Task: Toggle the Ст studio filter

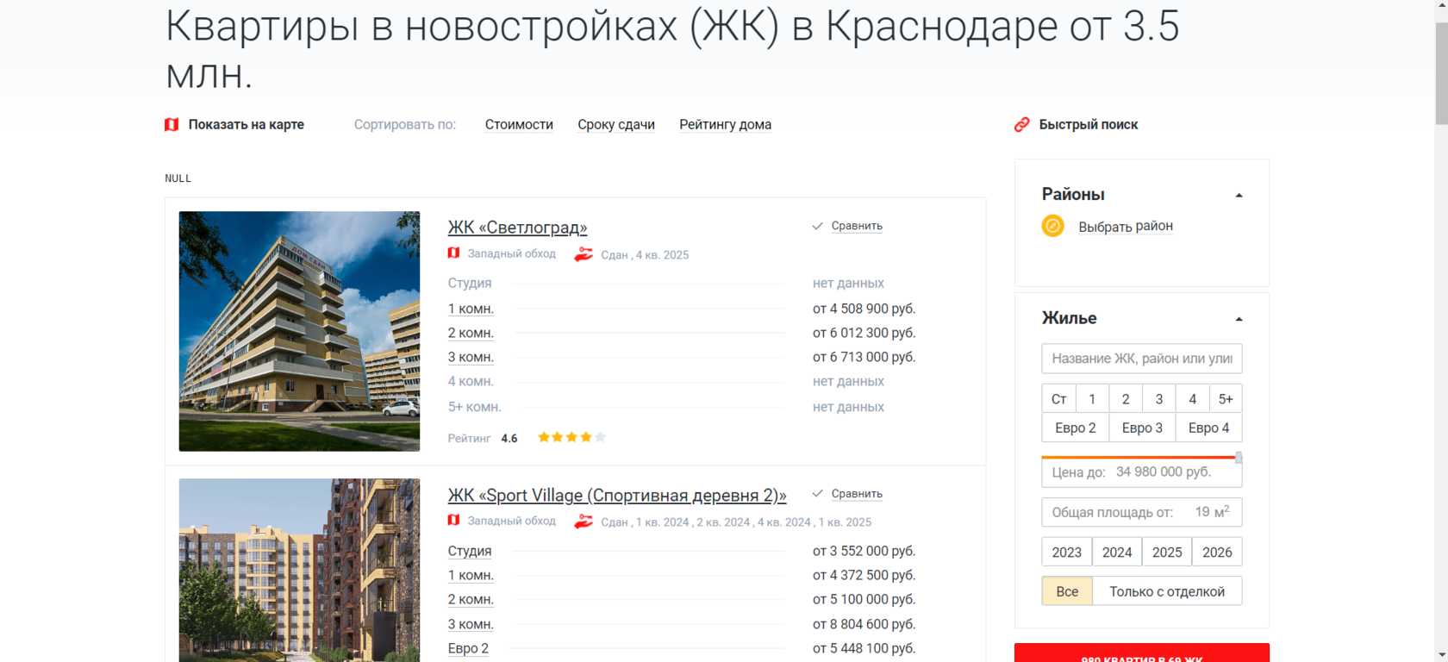Action: tap(1059, 399)
